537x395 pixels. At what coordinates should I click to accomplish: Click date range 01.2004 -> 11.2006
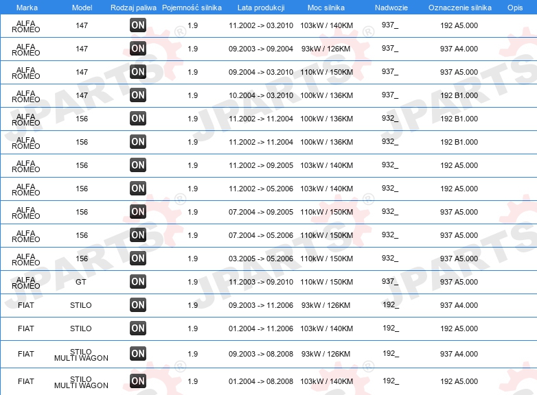tap(261, 328)
